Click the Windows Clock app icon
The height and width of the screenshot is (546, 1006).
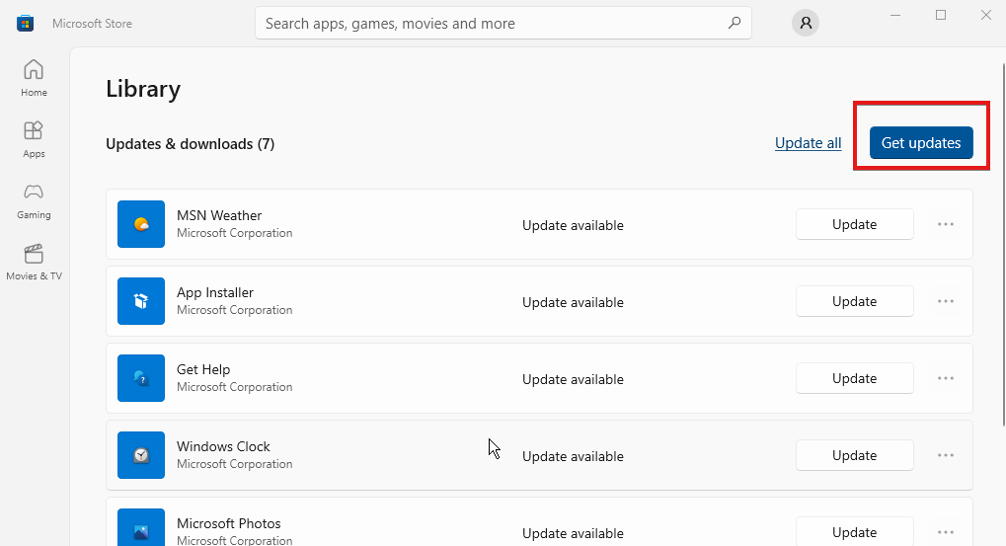pos(141,455)
